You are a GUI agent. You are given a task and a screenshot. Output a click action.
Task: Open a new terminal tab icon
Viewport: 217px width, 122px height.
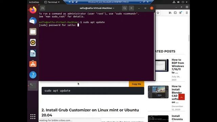[x=42, y=8]
